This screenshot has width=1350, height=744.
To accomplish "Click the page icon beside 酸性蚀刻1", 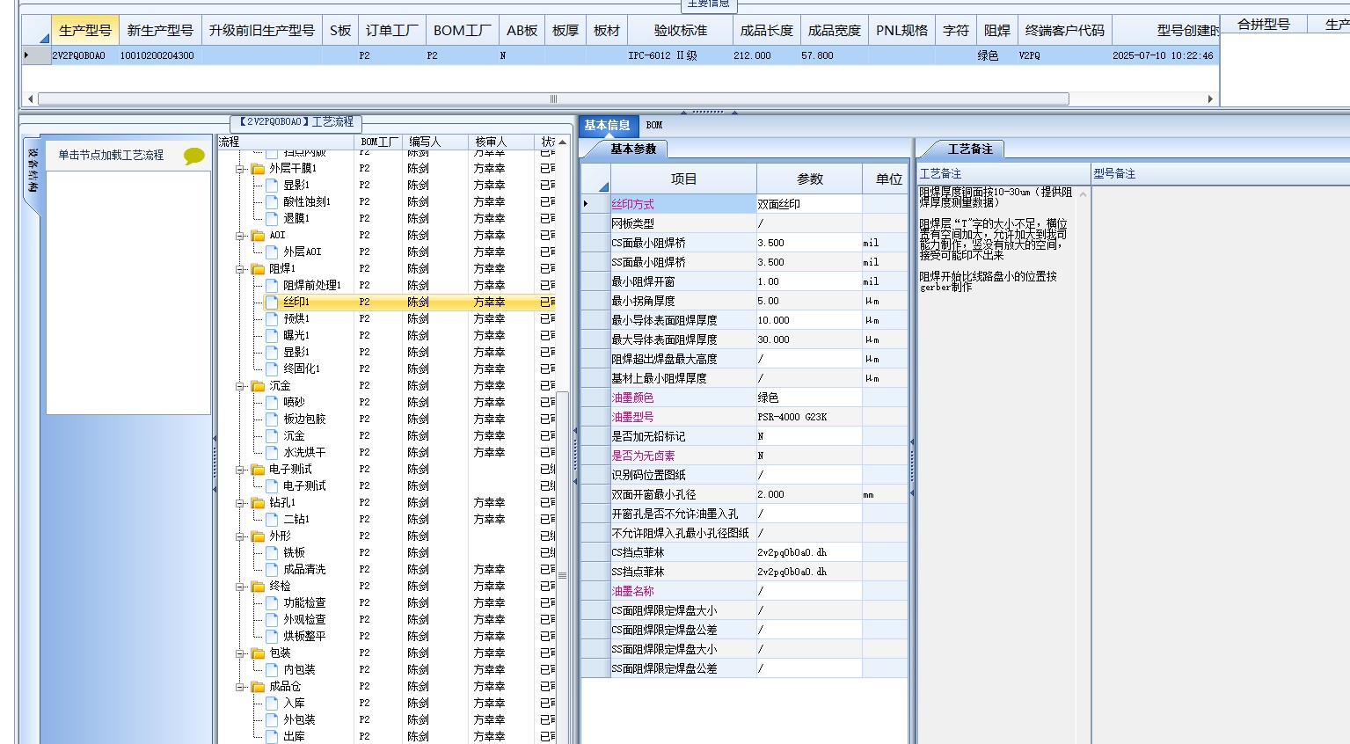I will 272,201.
